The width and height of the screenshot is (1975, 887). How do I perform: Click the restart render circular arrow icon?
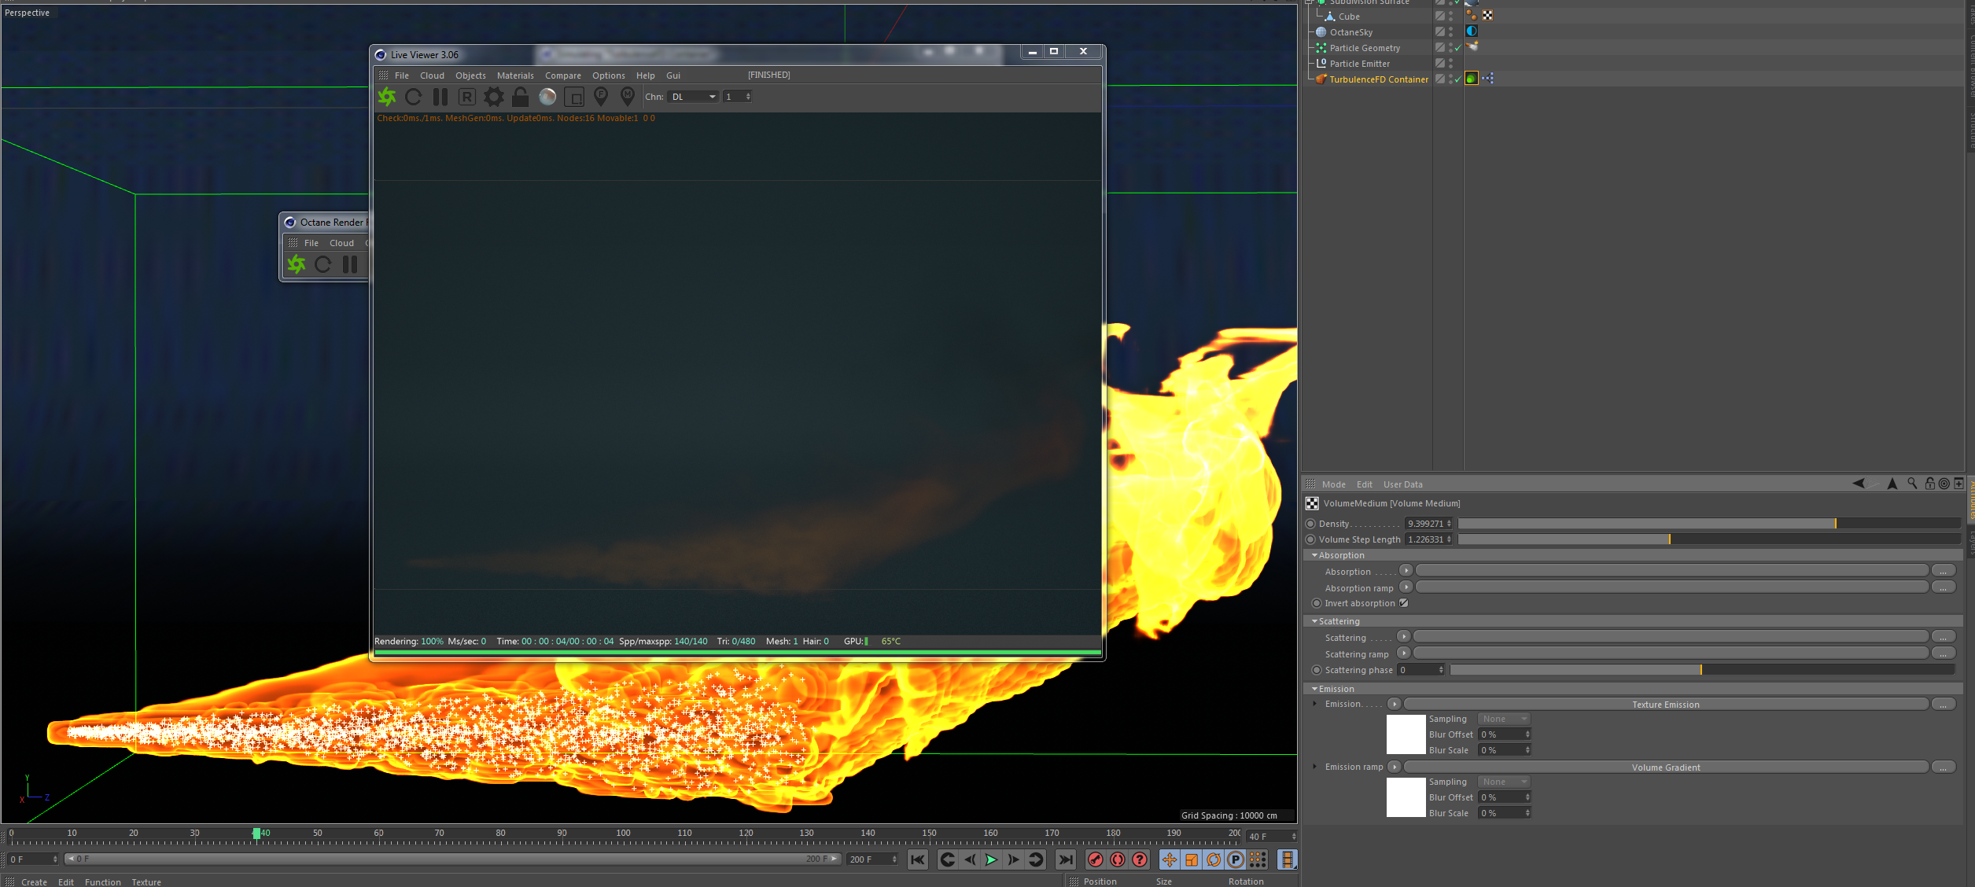point(414,97)
